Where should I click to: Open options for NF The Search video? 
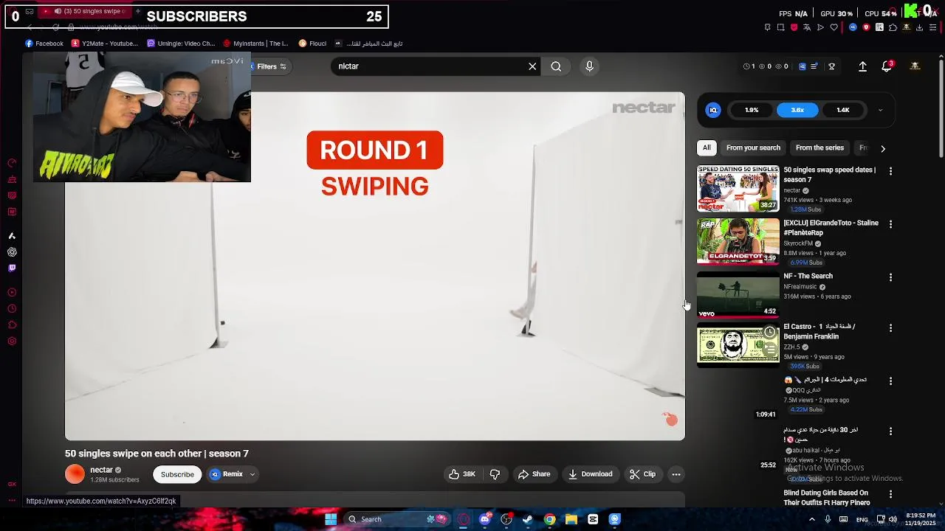pyautogui.click(x=890, y=277)
